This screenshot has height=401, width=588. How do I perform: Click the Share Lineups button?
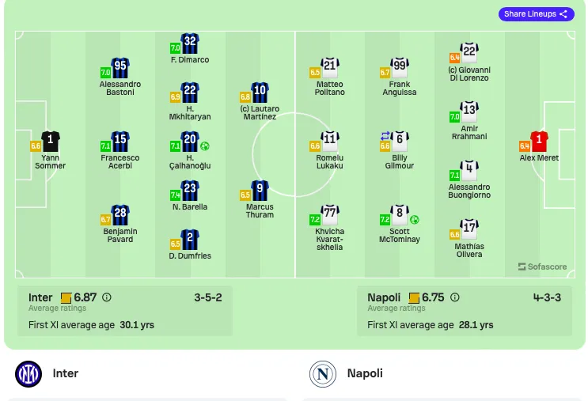coord(537,14)
